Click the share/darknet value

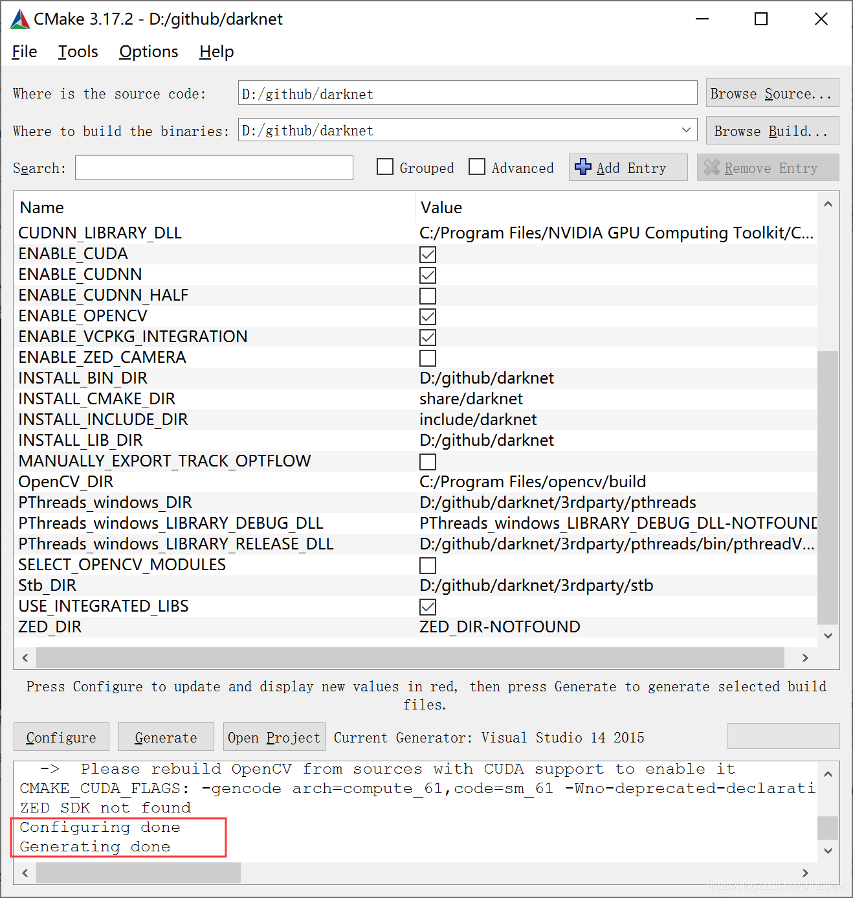tap(471, 399)
